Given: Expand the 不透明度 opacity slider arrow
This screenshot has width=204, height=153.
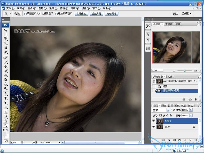Looking at the screenshot, I should pos(191,110).
